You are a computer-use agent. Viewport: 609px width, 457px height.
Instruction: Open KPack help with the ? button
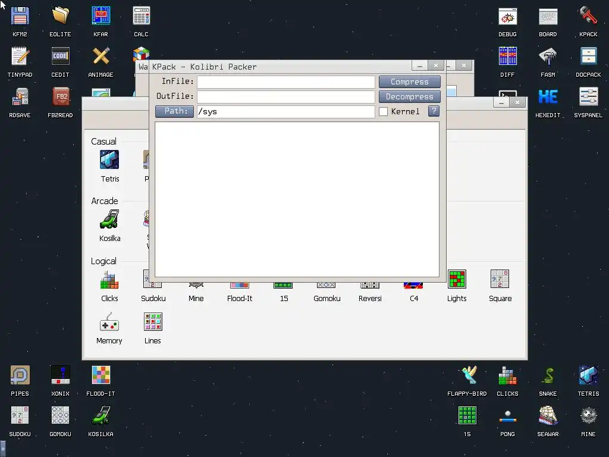click(x=434, y=111)
